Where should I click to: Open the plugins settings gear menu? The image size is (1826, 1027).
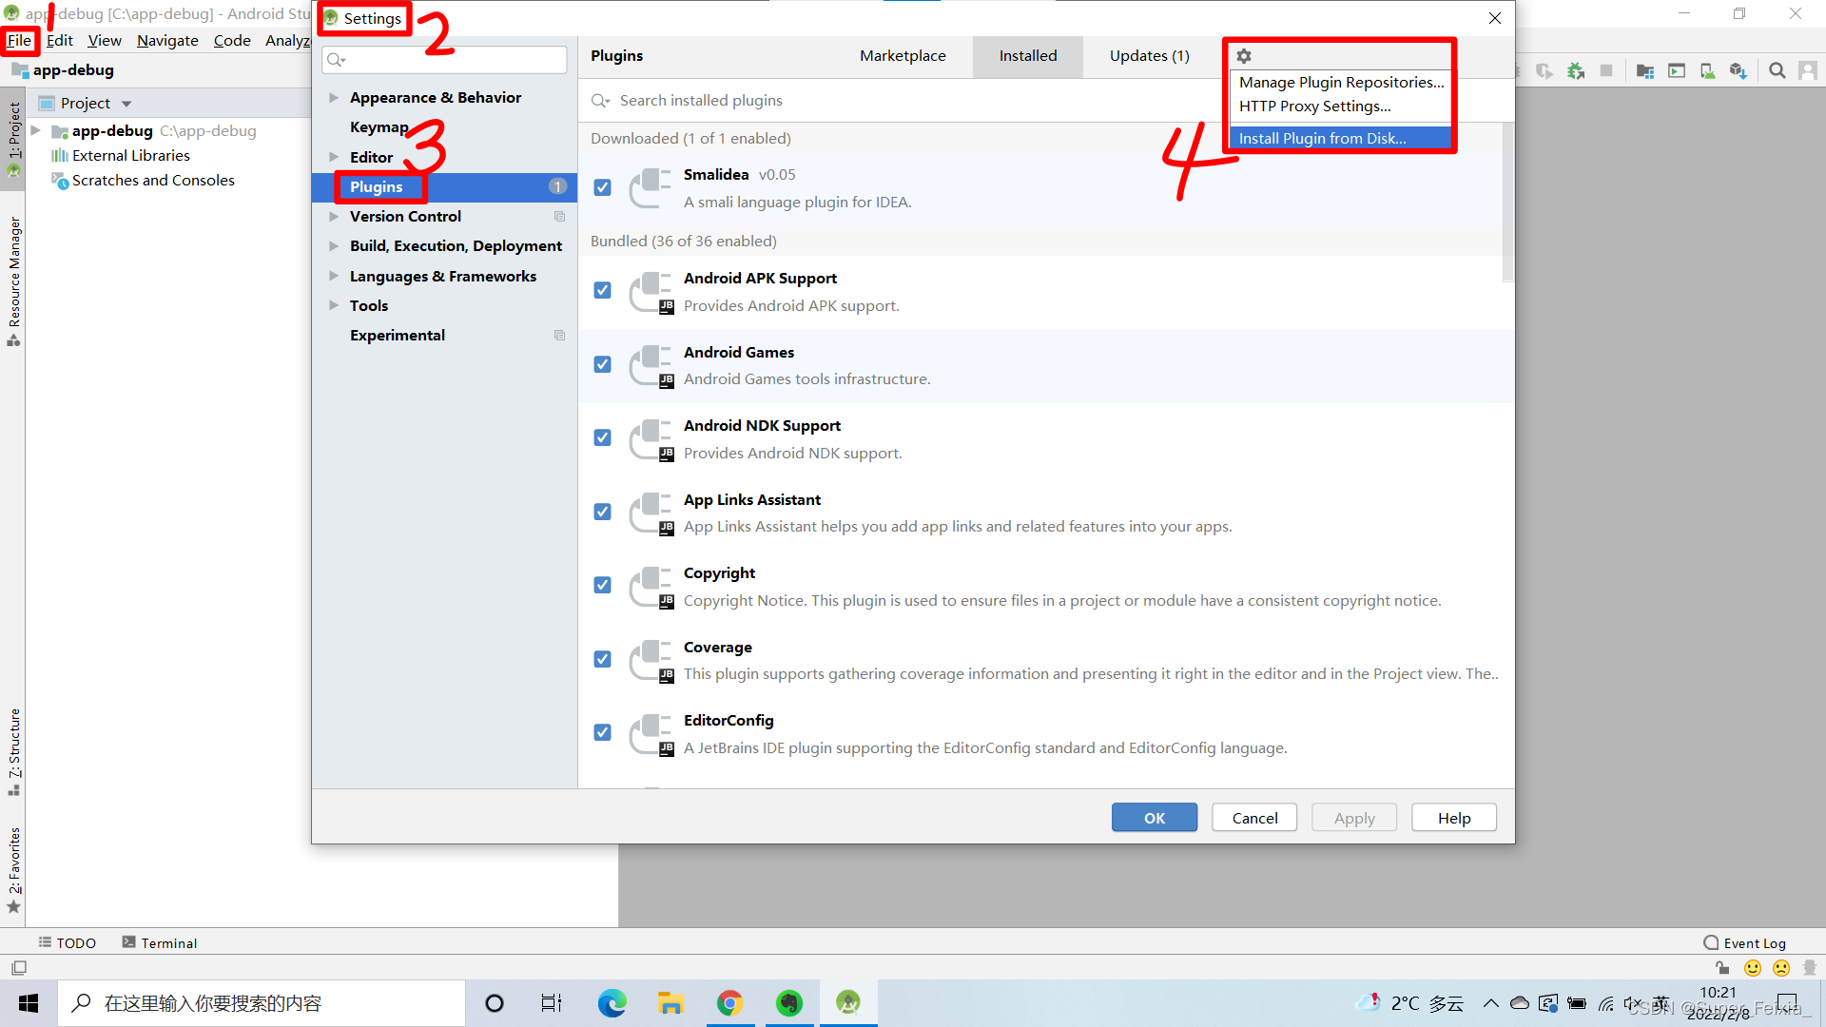[x=1243, y=55]
